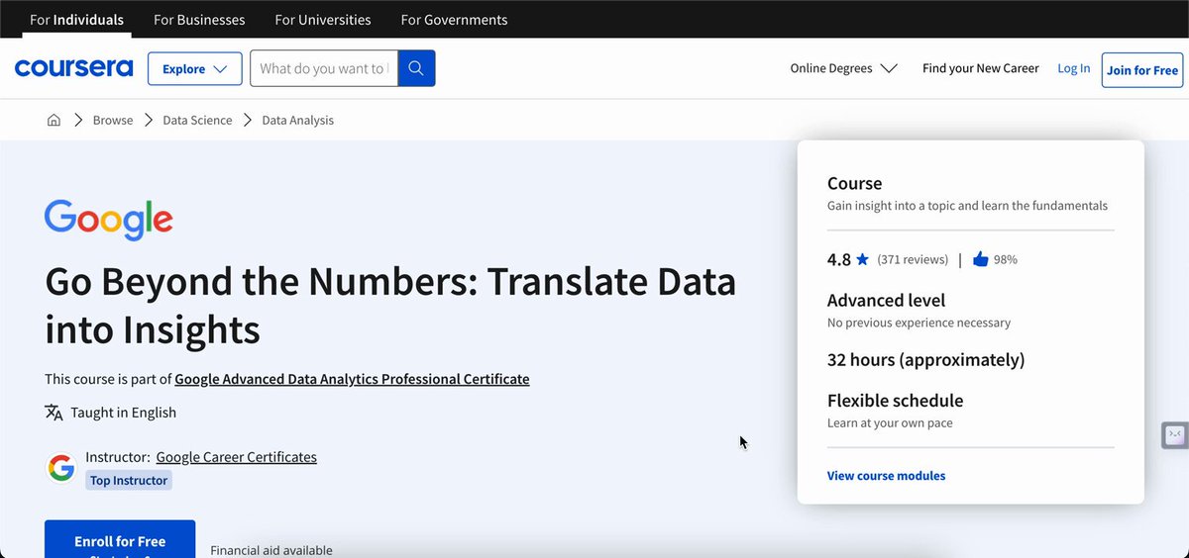1189x558 pixels.
Task: Click the Join for Free button
Action: point(1142,70)
